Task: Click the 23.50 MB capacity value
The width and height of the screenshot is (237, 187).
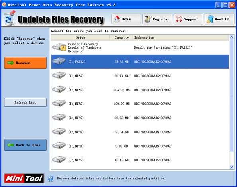Action: coord(122,118)
